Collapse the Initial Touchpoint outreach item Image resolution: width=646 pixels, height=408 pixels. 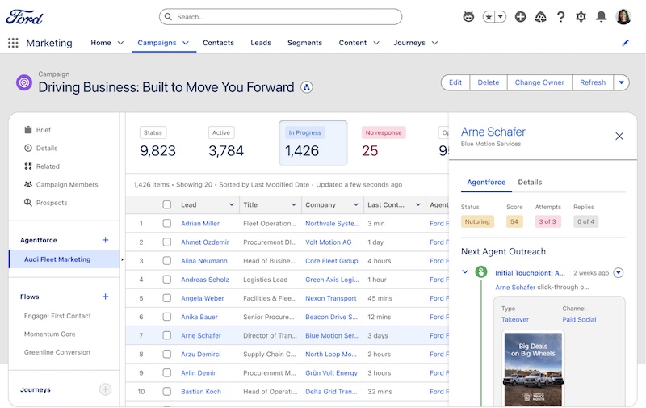pos(465,272)
